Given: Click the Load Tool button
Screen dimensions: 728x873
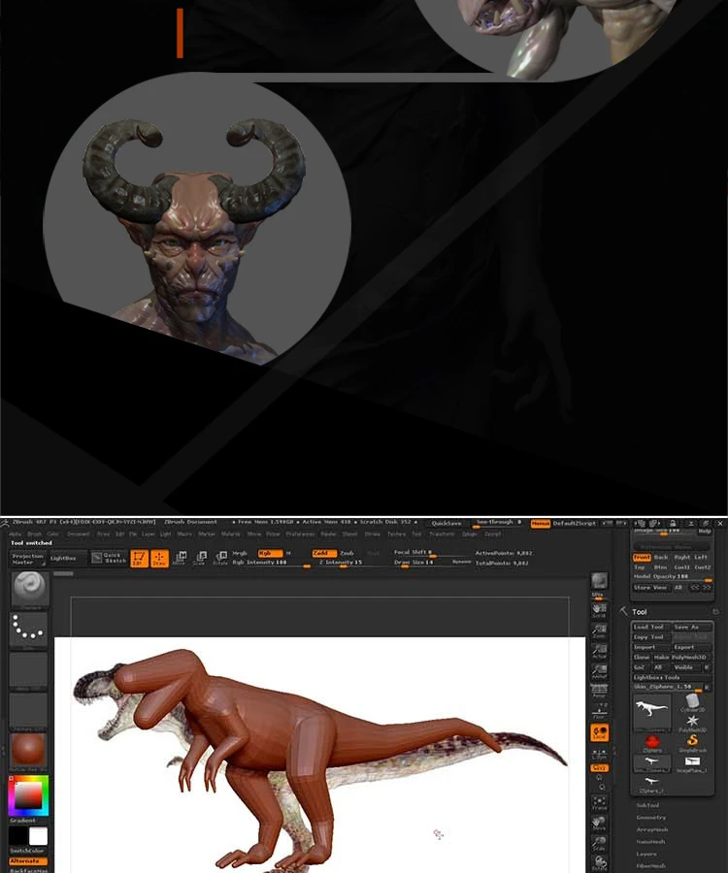Looking at the screenshot, I should (x=651, y=627).
